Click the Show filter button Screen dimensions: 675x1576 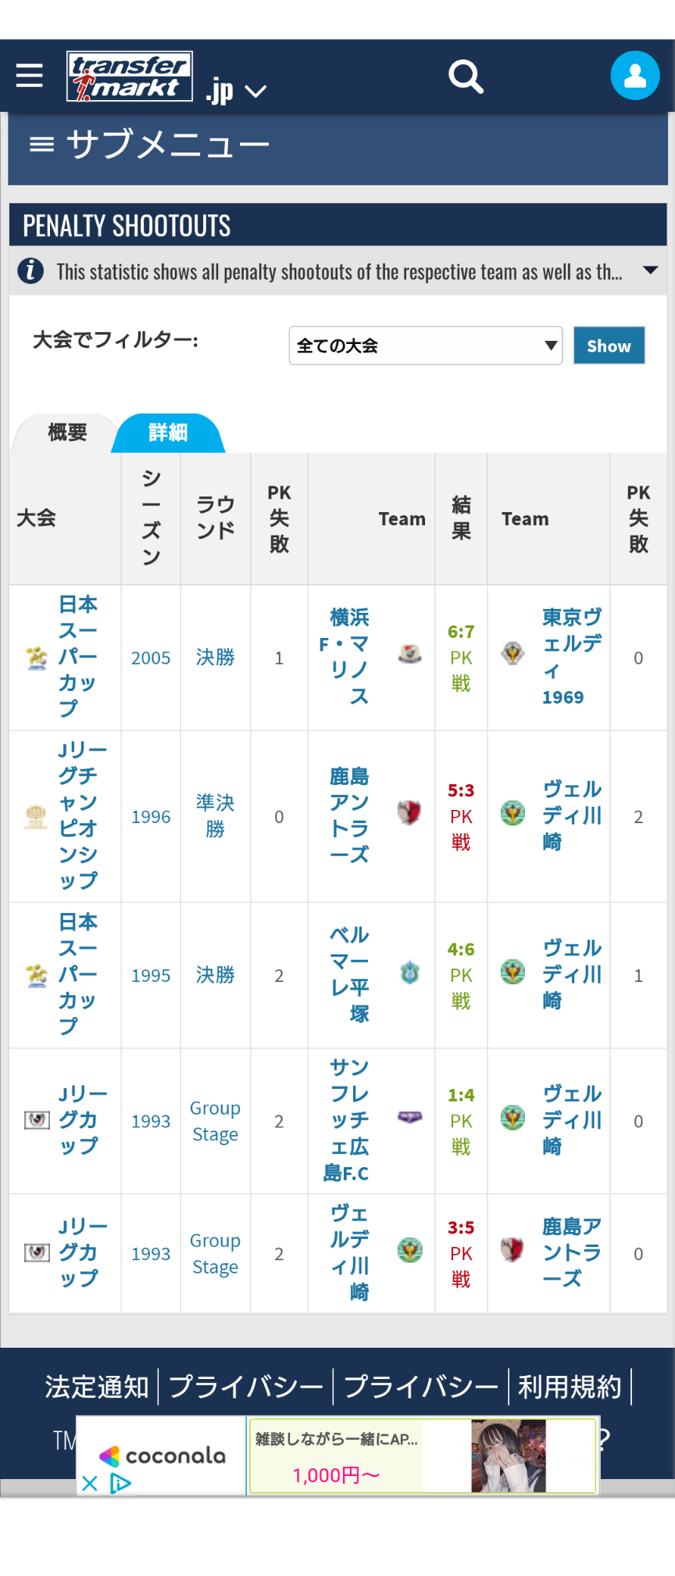[609, 346]
